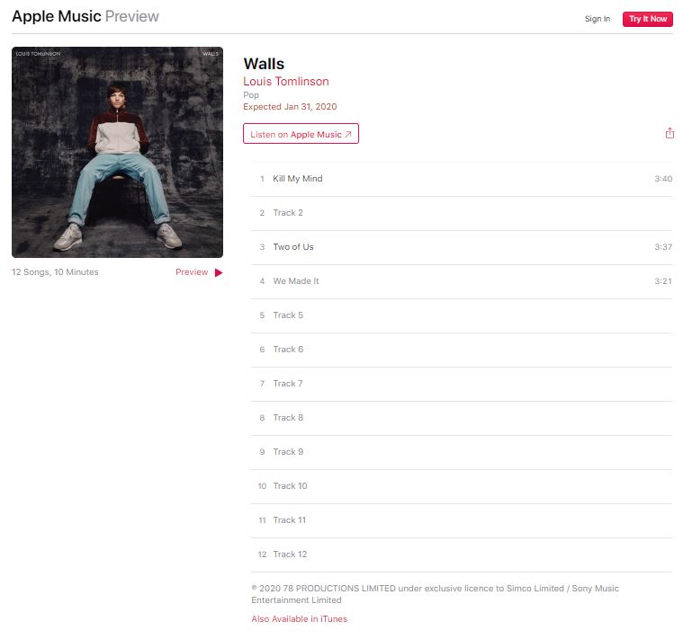The image size is (692, 639).
Task: Open the Walls album cover artwork
Action: (x=117, y=152)
